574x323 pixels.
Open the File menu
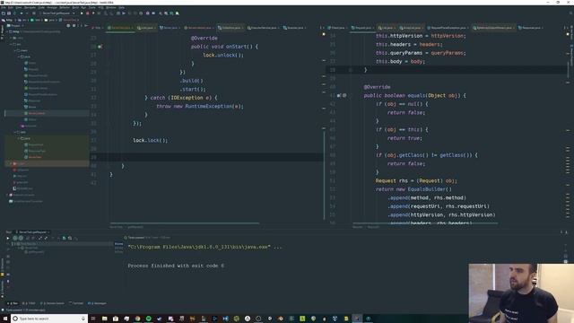tap(4, 7)
